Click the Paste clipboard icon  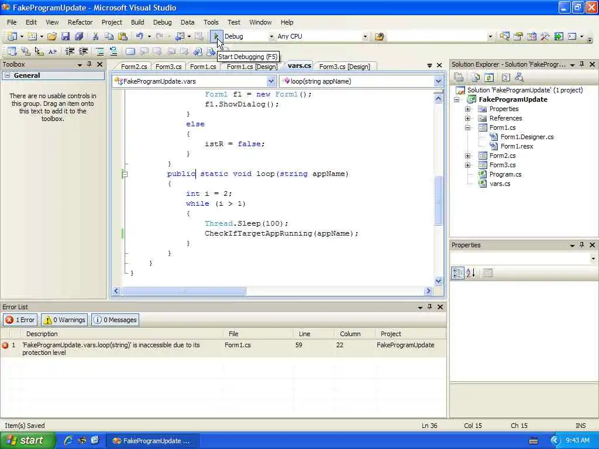point(123,36)
